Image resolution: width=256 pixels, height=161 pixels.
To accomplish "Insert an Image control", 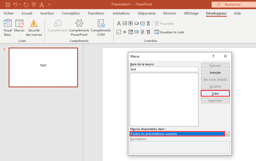I will click(x=142, y=23).
